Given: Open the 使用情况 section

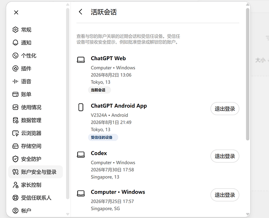Looking at the screenshot, I should tap(35, 107).
